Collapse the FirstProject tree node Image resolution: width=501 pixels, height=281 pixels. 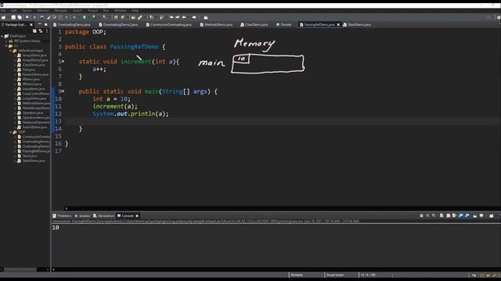(x=2, y=36)
